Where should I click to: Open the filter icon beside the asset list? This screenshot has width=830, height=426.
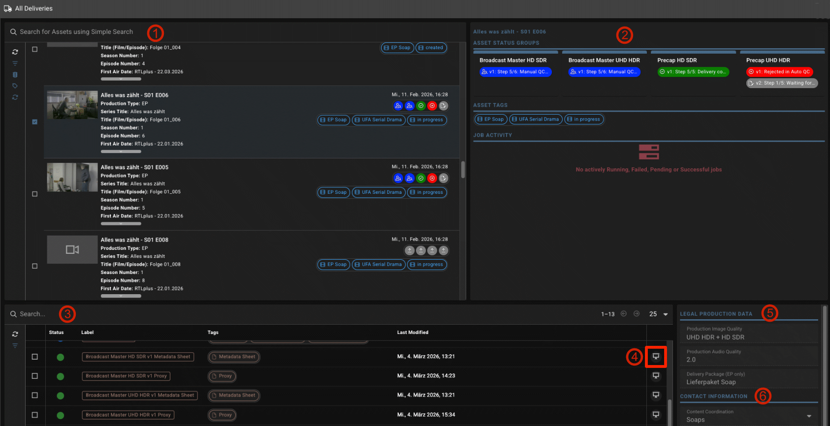point(15,63)
